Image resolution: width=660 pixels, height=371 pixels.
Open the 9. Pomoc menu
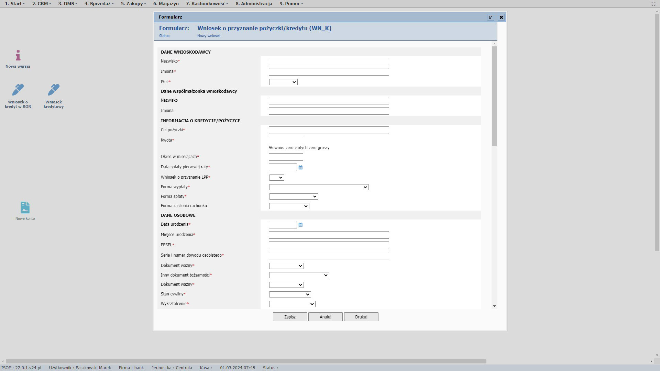pyautogui.click(x=291, y=3)
